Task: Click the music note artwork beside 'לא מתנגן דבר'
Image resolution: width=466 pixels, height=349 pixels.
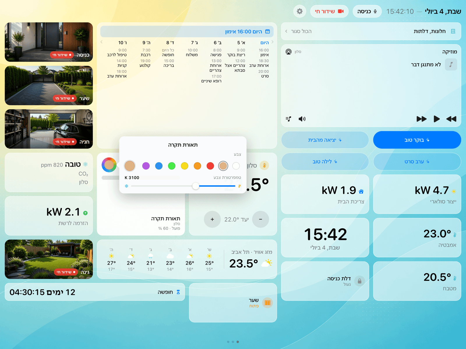Action: pos(451,65)
